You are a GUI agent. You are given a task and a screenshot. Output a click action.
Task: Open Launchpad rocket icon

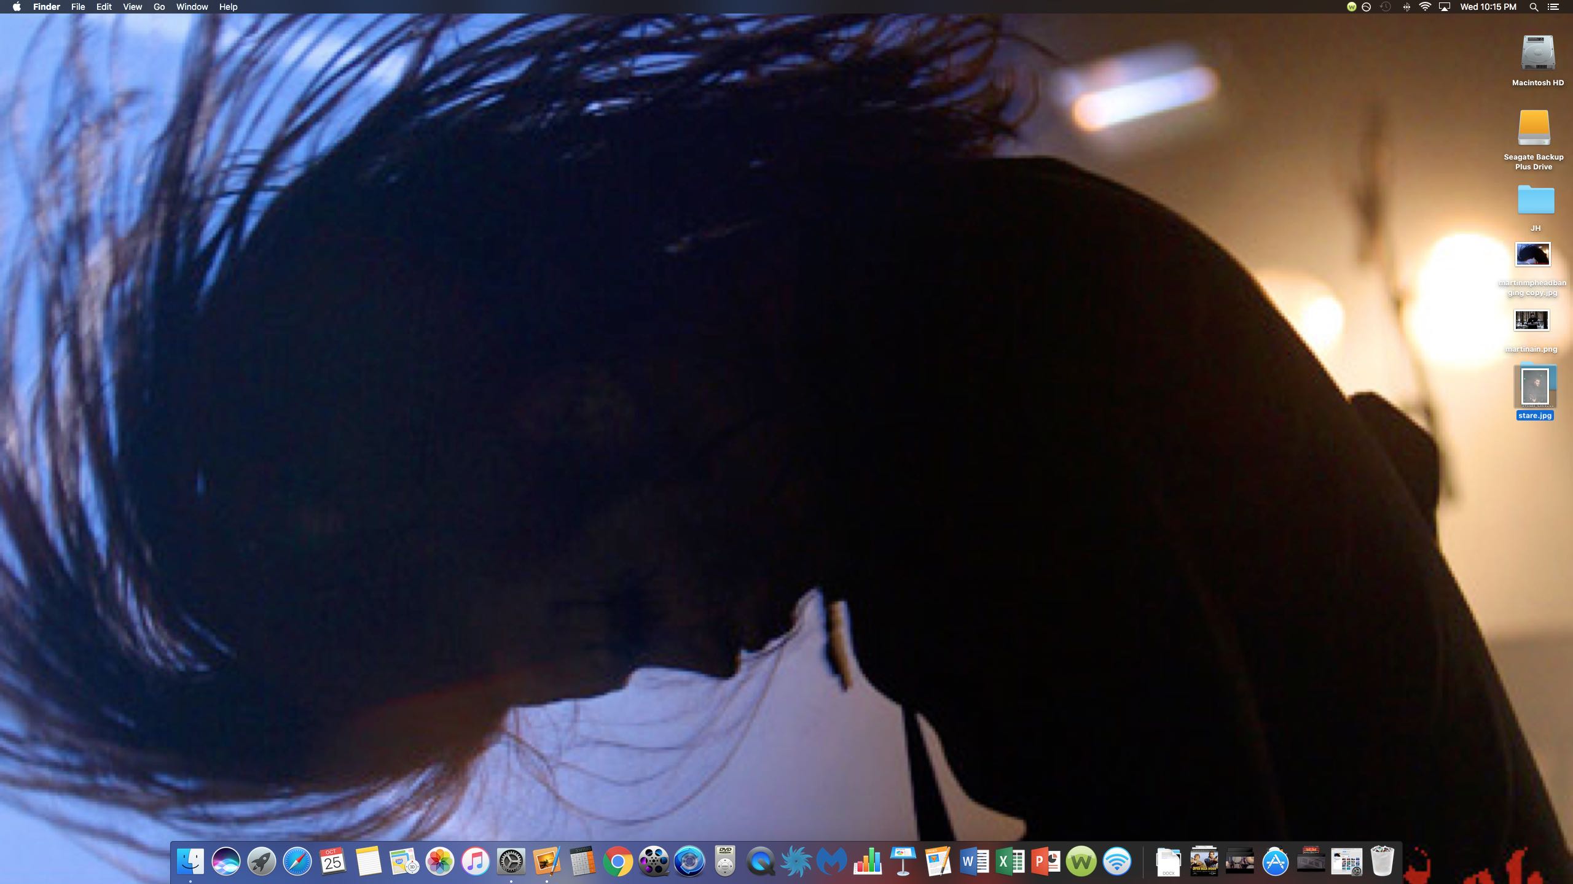(x=262, y=862)
